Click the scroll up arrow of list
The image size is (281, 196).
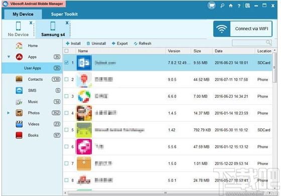275,51
